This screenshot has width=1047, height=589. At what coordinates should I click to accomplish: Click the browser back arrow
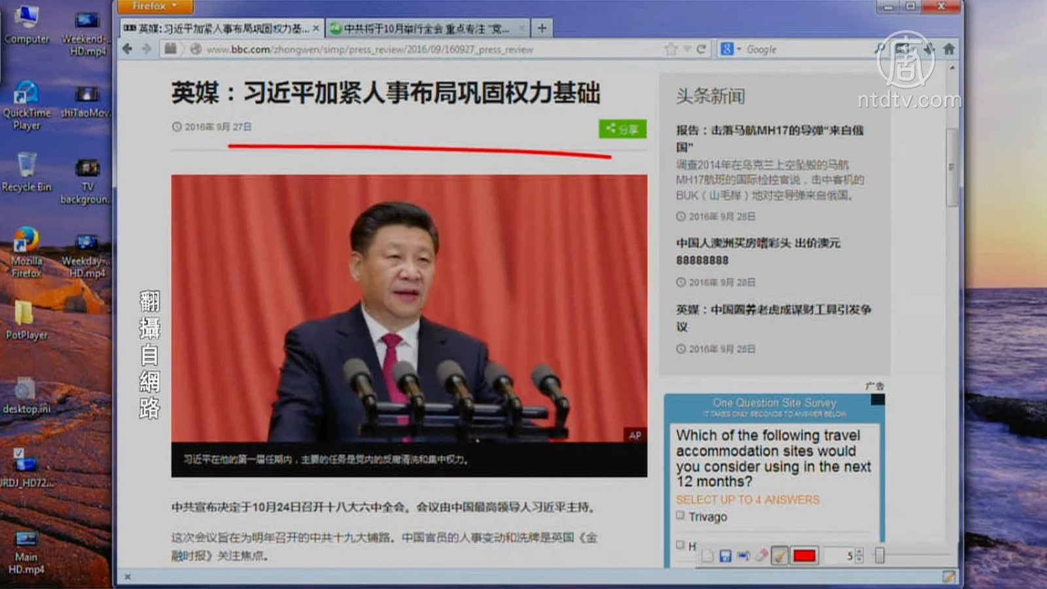[128, 49]
